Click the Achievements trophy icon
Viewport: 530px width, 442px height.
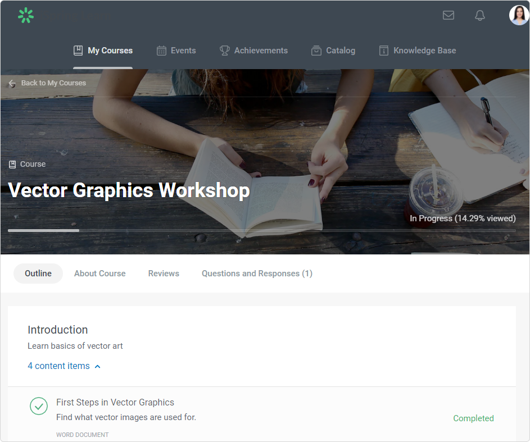[225, 51]
